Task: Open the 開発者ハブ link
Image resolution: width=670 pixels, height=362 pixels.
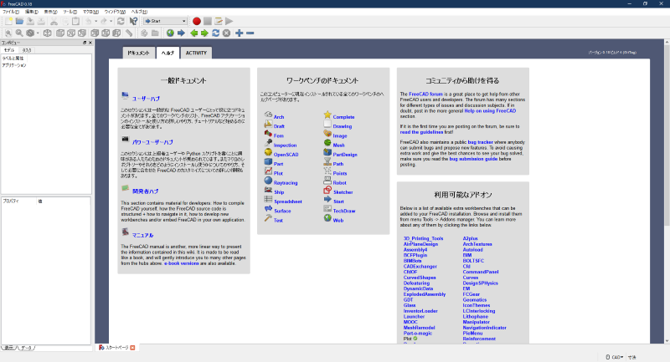Action: [x=145, y=191]
